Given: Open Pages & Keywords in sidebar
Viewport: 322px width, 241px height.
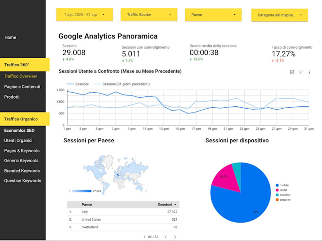Looking at the screenshot, I should [22, 151].
